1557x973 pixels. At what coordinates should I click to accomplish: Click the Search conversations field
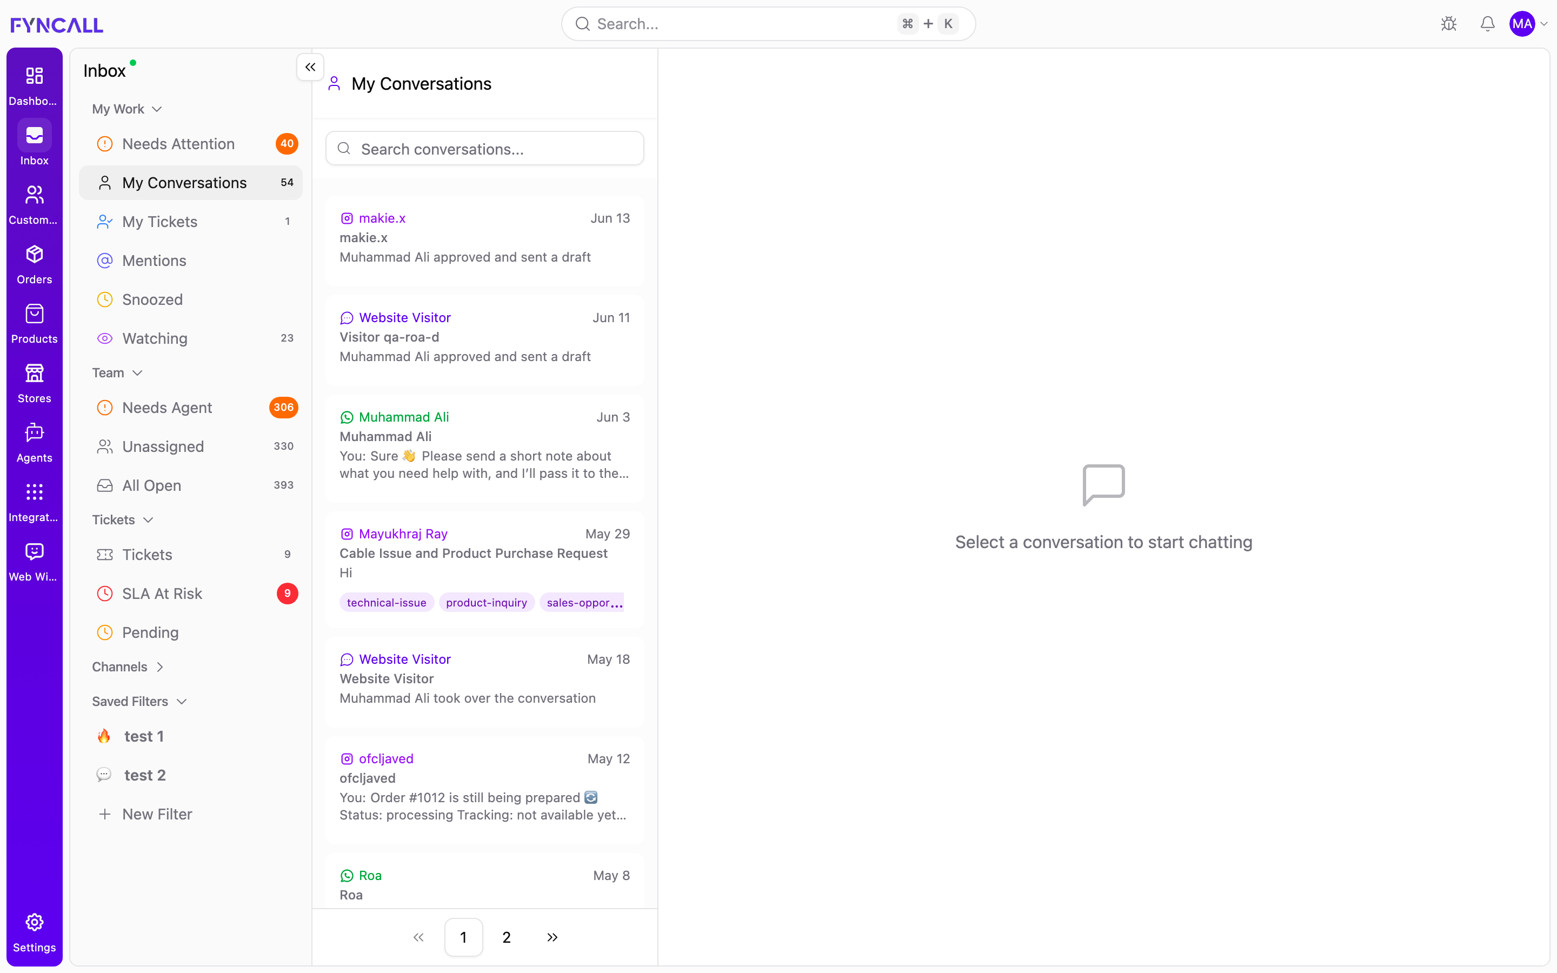(x=484, y=149)
